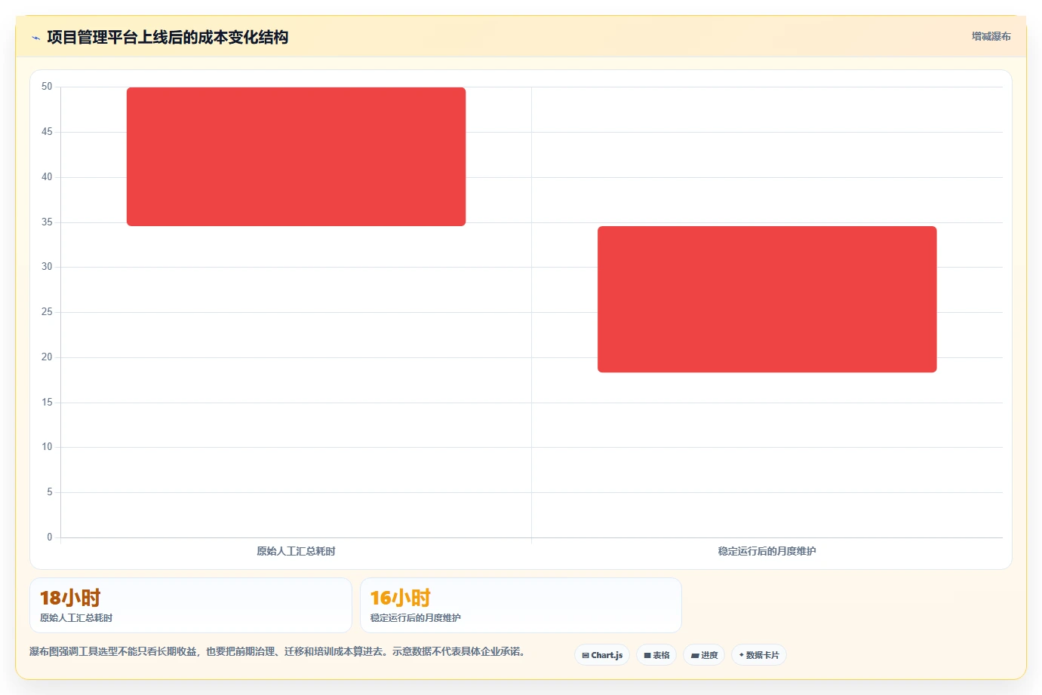Viewport: 1042px width, 695px height.
Task: Click the red bar for 原始人工汇总耗时
Action: pos(296,157)
